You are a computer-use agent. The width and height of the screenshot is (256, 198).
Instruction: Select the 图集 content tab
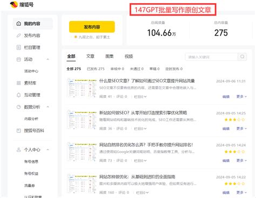click(x=110, y=56)
